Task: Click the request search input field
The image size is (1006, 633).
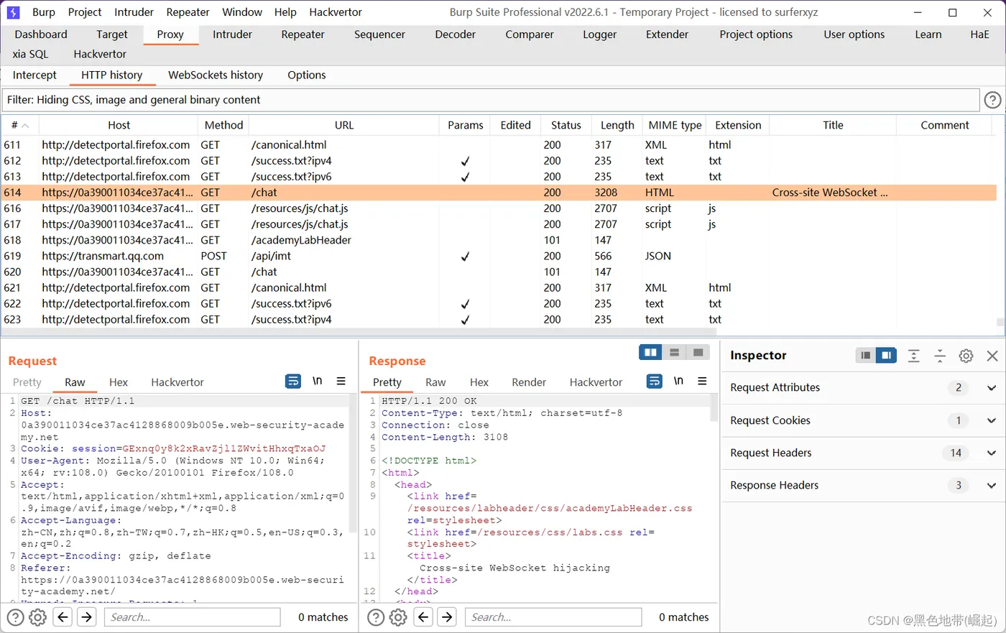Action: [x=193, y=617]
